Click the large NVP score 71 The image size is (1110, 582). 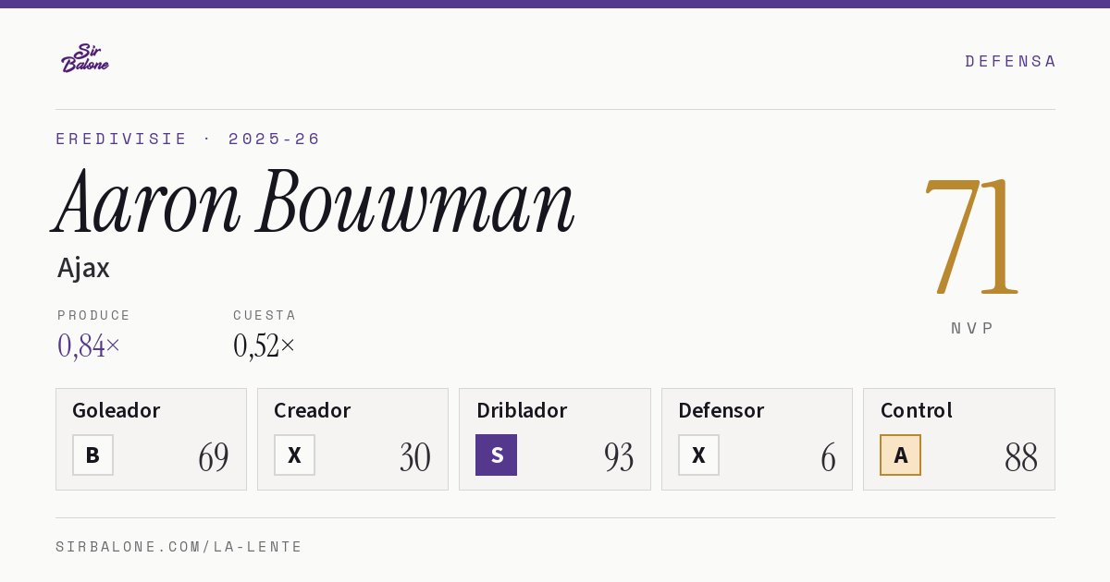click(x=971, y=236)
